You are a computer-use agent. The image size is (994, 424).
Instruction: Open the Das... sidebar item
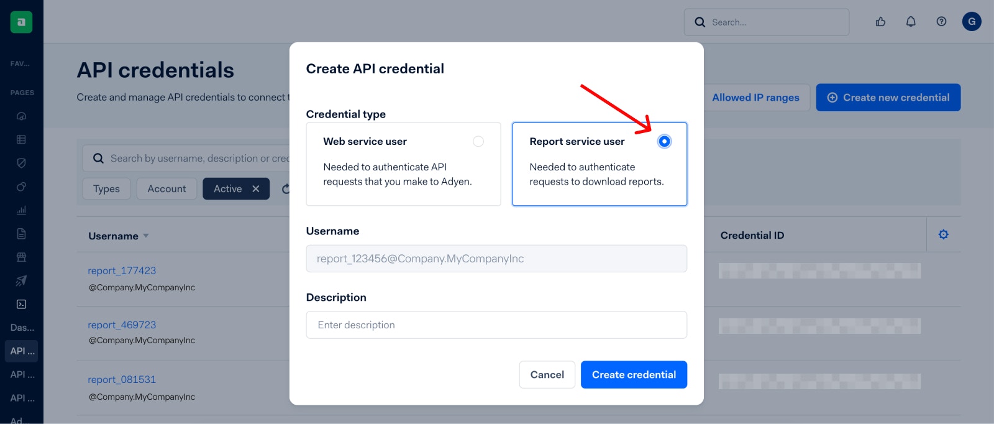22,328
